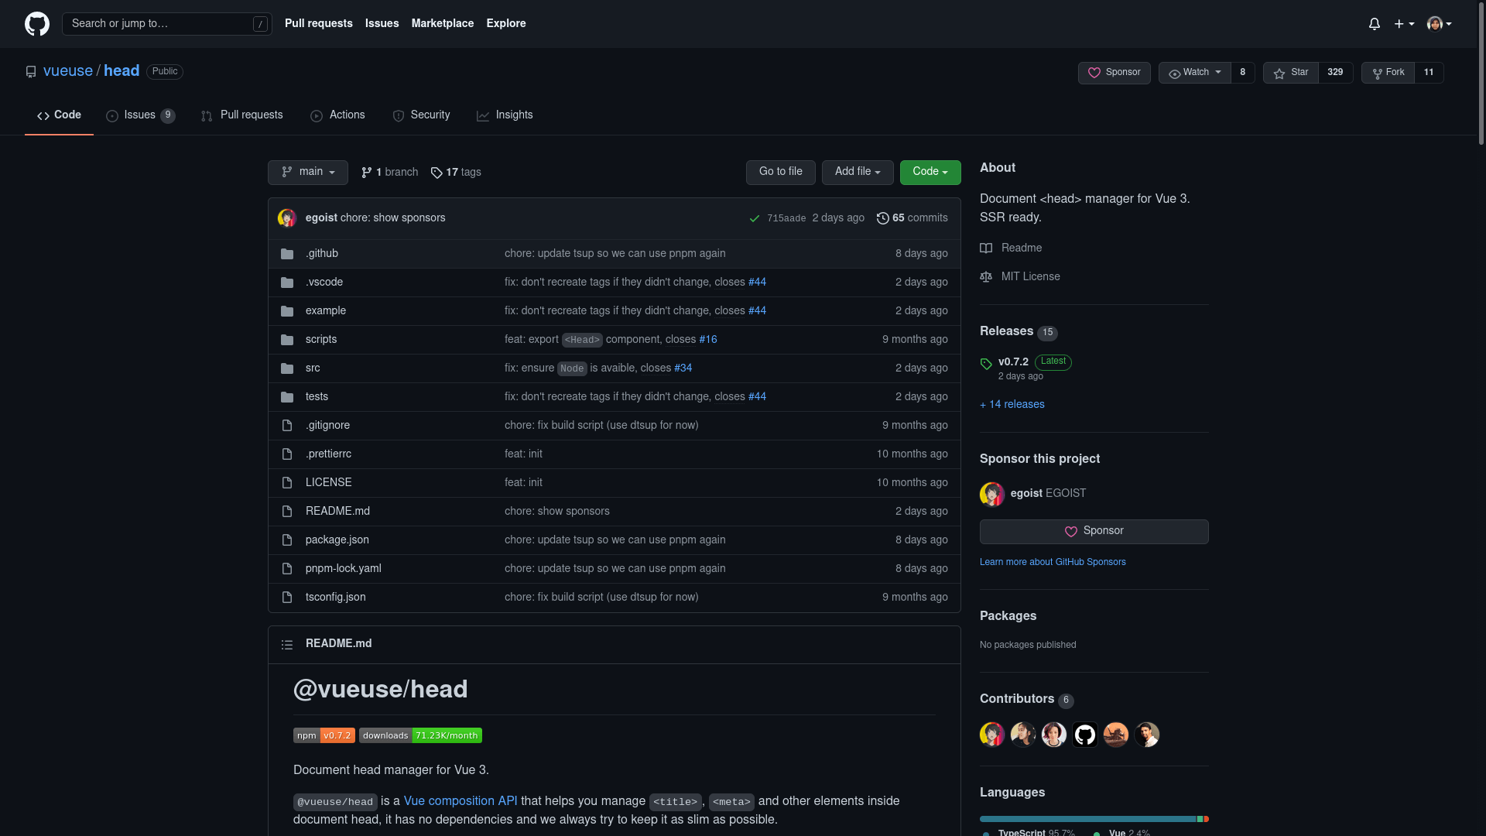Open the npm v0.7.2 badge

pos(324,735)
